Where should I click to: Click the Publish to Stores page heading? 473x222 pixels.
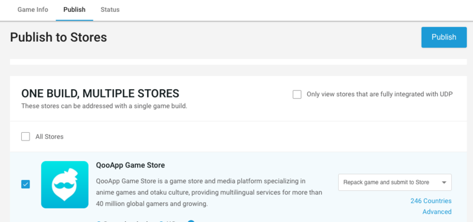coord(59,38)
